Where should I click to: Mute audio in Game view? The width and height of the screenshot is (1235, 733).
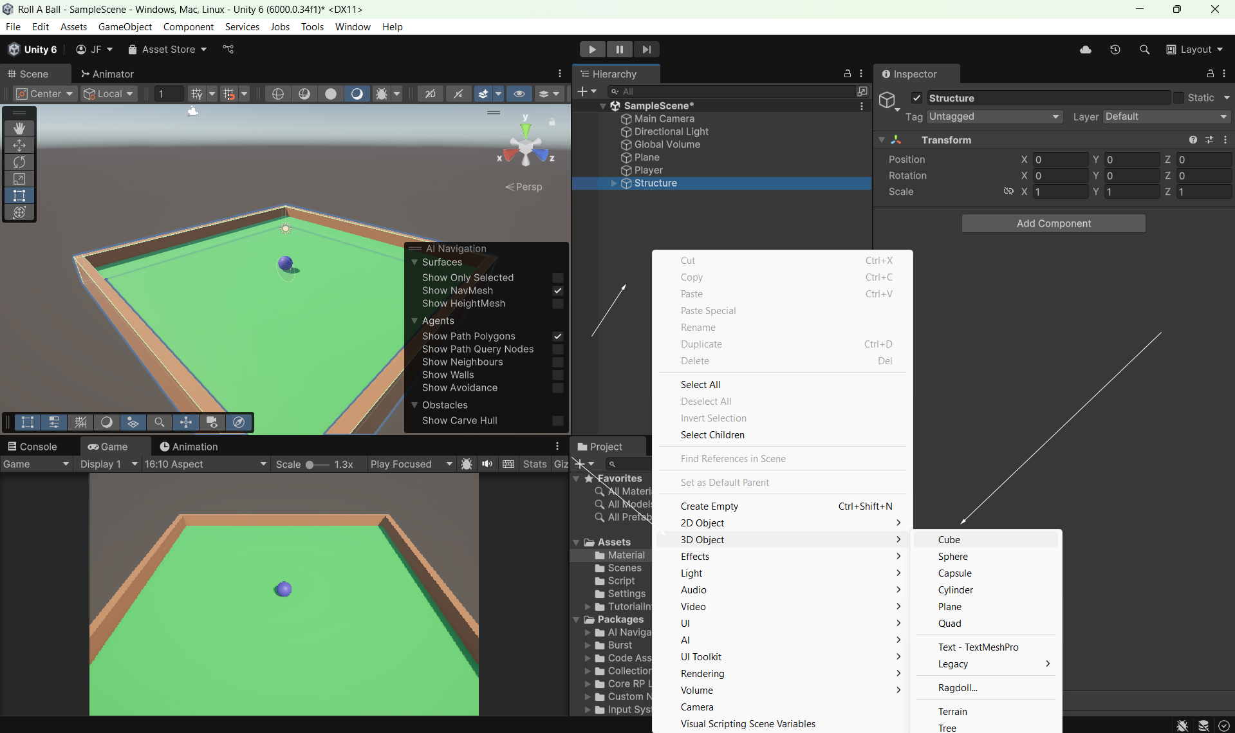point(487,464)
